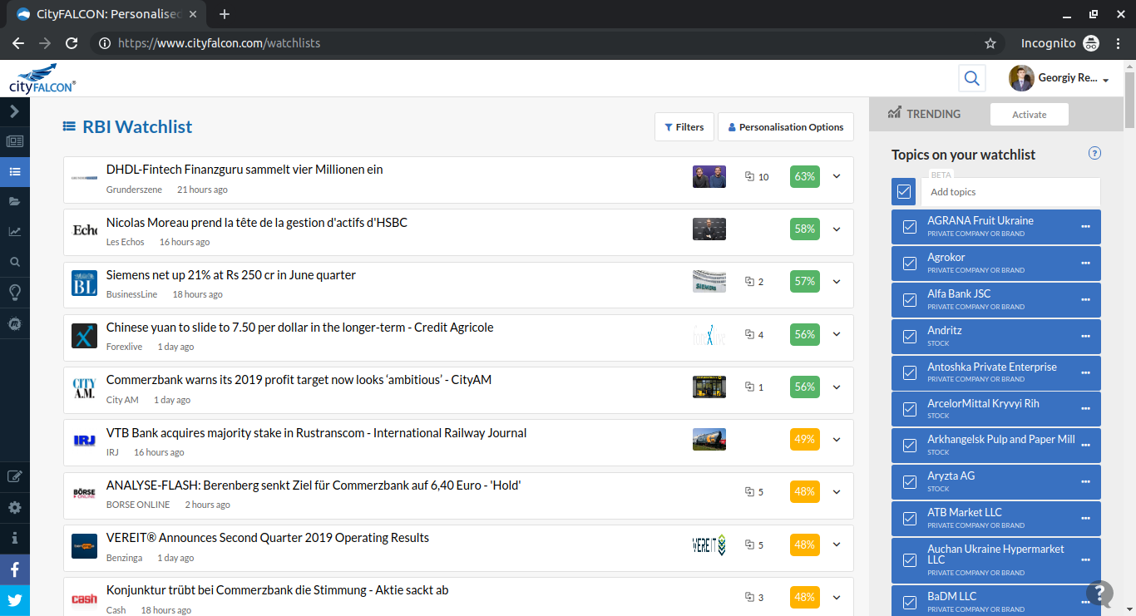Open the more options dots for Agrokor

[x=1085, y=263]
